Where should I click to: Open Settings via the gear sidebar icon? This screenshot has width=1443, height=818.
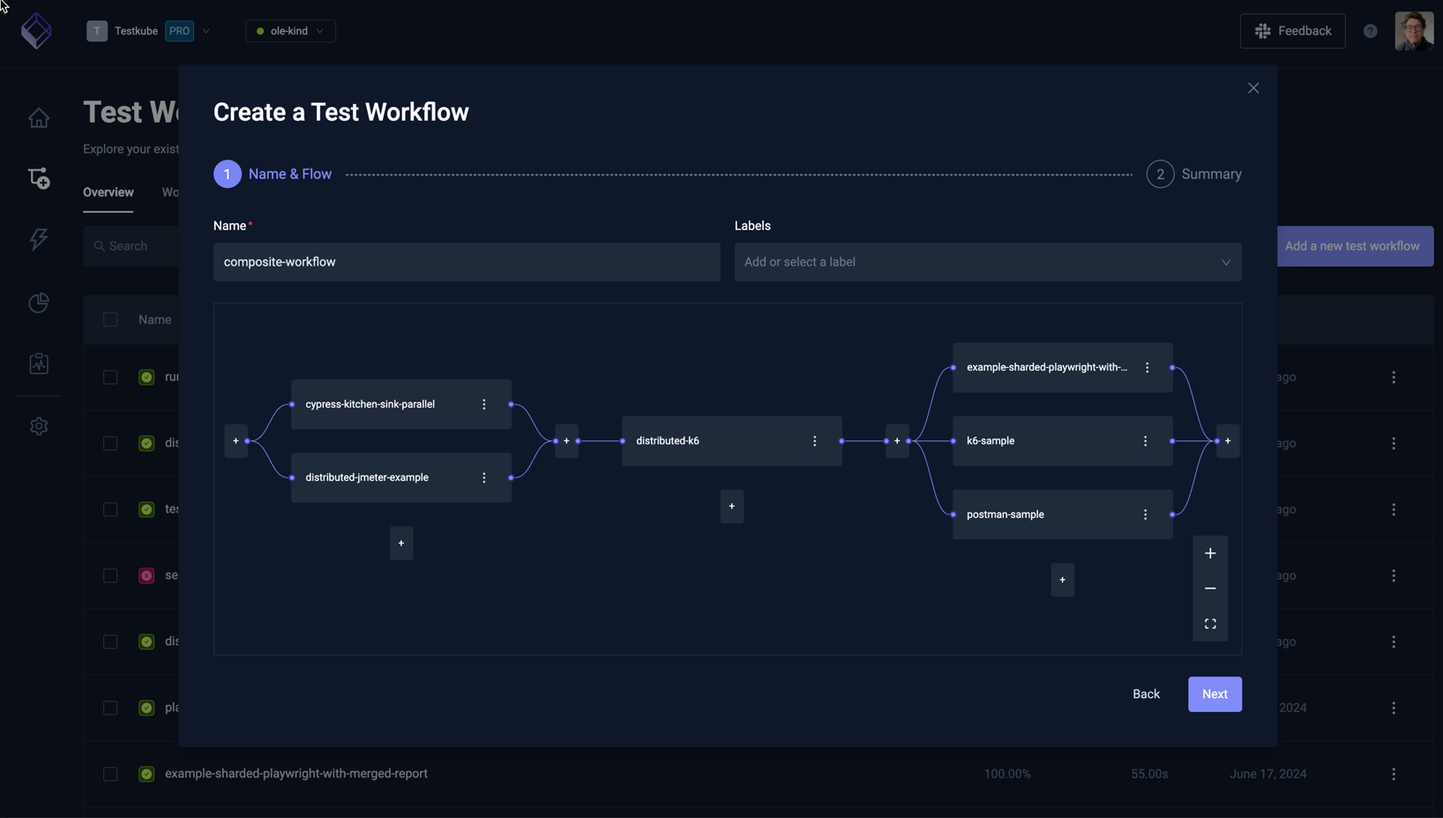pos(39,426)
